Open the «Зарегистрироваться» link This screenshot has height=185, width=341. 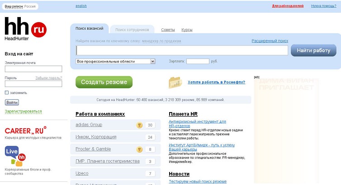click(23, 112)
